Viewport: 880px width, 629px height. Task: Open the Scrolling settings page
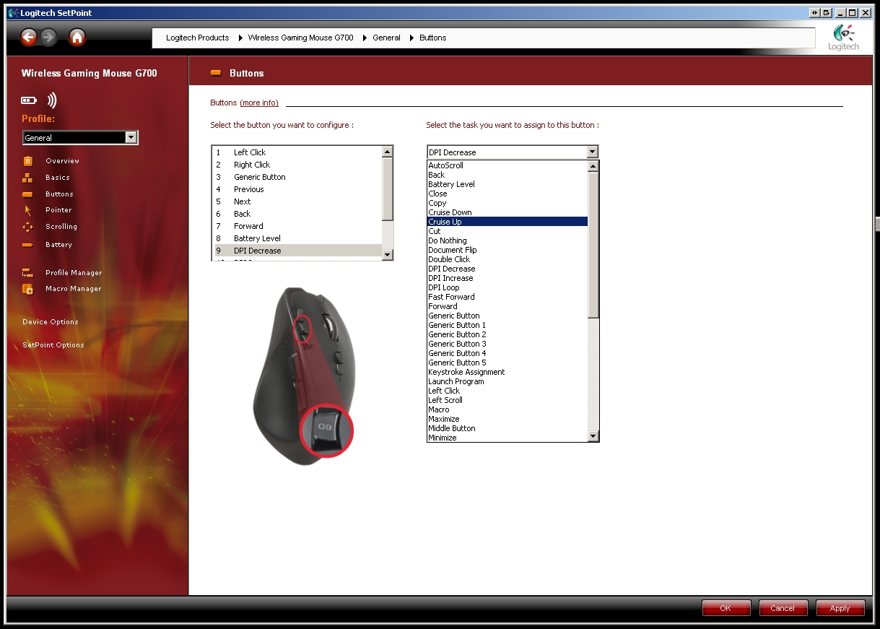click(61, 227)
